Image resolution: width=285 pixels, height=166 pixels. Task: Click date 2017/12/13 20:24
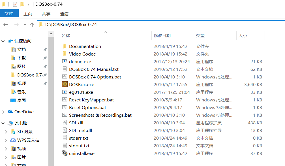[x=172, y=61]
